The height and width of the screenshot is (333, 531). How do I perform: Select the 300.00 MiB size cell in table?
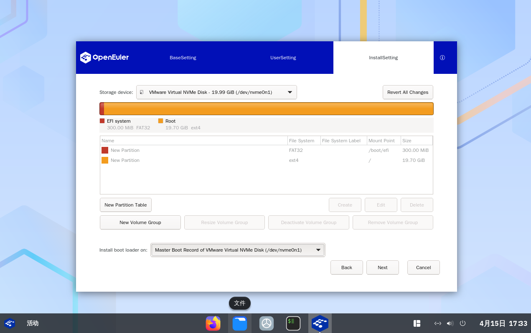415,150
